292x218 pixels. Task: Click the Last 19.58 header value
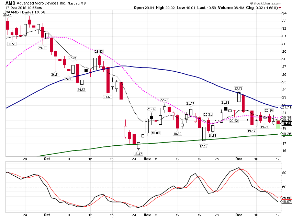point(206,8)
